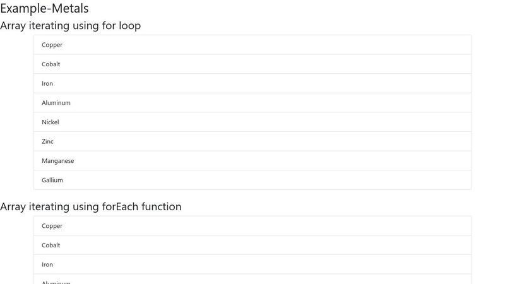Click Iron in the for loop list

(x=47, y=83)
